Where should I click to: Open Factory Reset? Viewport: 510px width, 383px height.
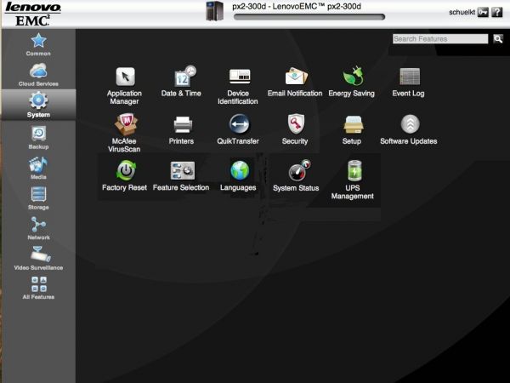125,175
